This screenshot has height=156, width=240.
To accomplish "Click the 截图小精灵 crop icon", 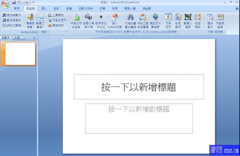I will click(188, 21).
